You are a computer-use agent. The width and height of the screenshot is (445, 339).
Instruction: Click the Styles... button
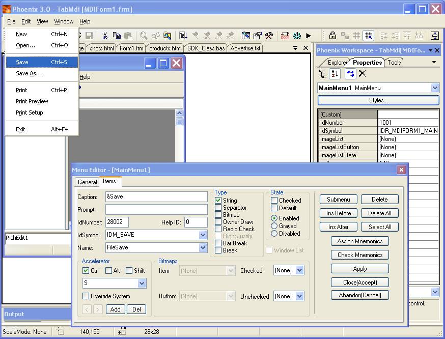point(378,100)
